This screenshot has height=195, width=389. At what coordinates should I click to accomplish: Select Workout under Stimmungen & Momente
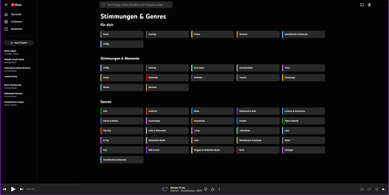pyautogui.click(x=167, y=88)
